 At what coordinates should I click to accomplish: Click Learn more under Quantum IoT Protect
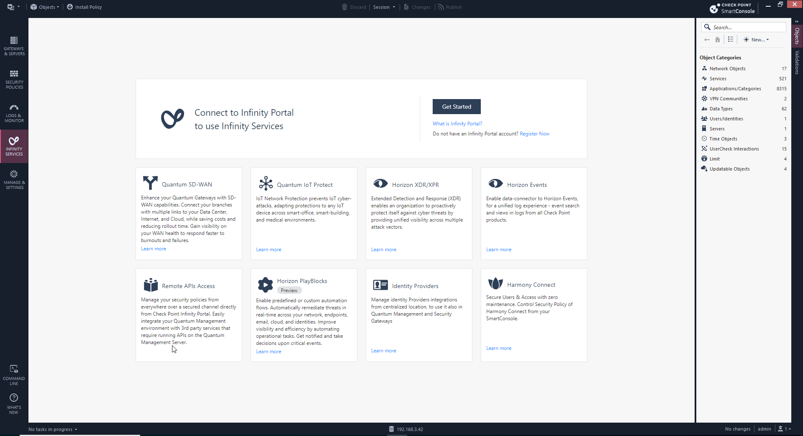tap(269, 250)
